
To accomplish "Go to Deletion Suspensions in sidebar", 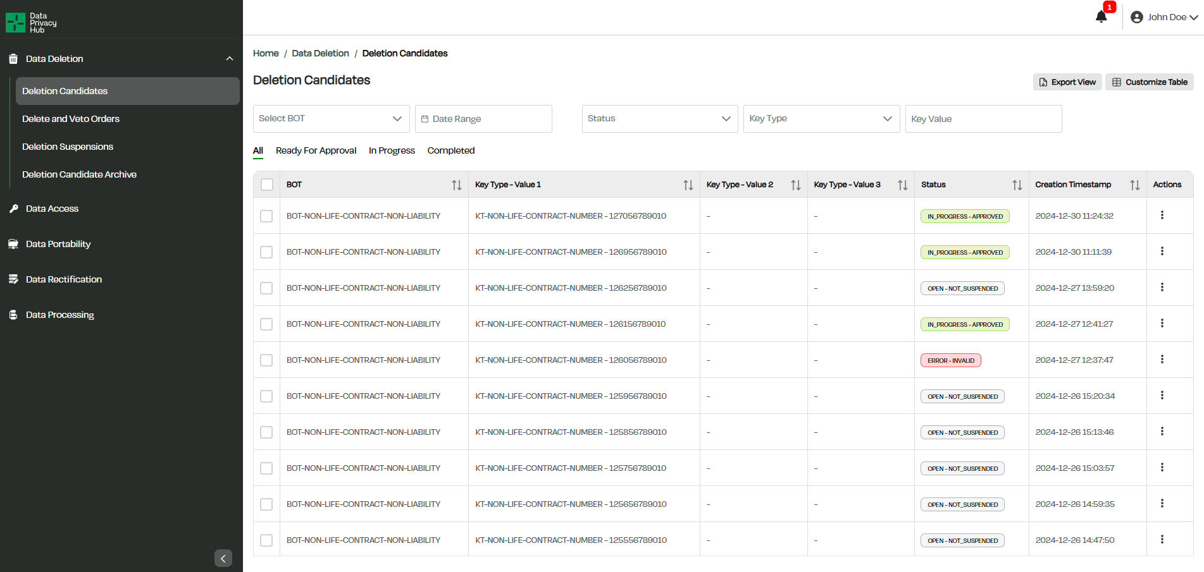I will click(x=68, y=147).
